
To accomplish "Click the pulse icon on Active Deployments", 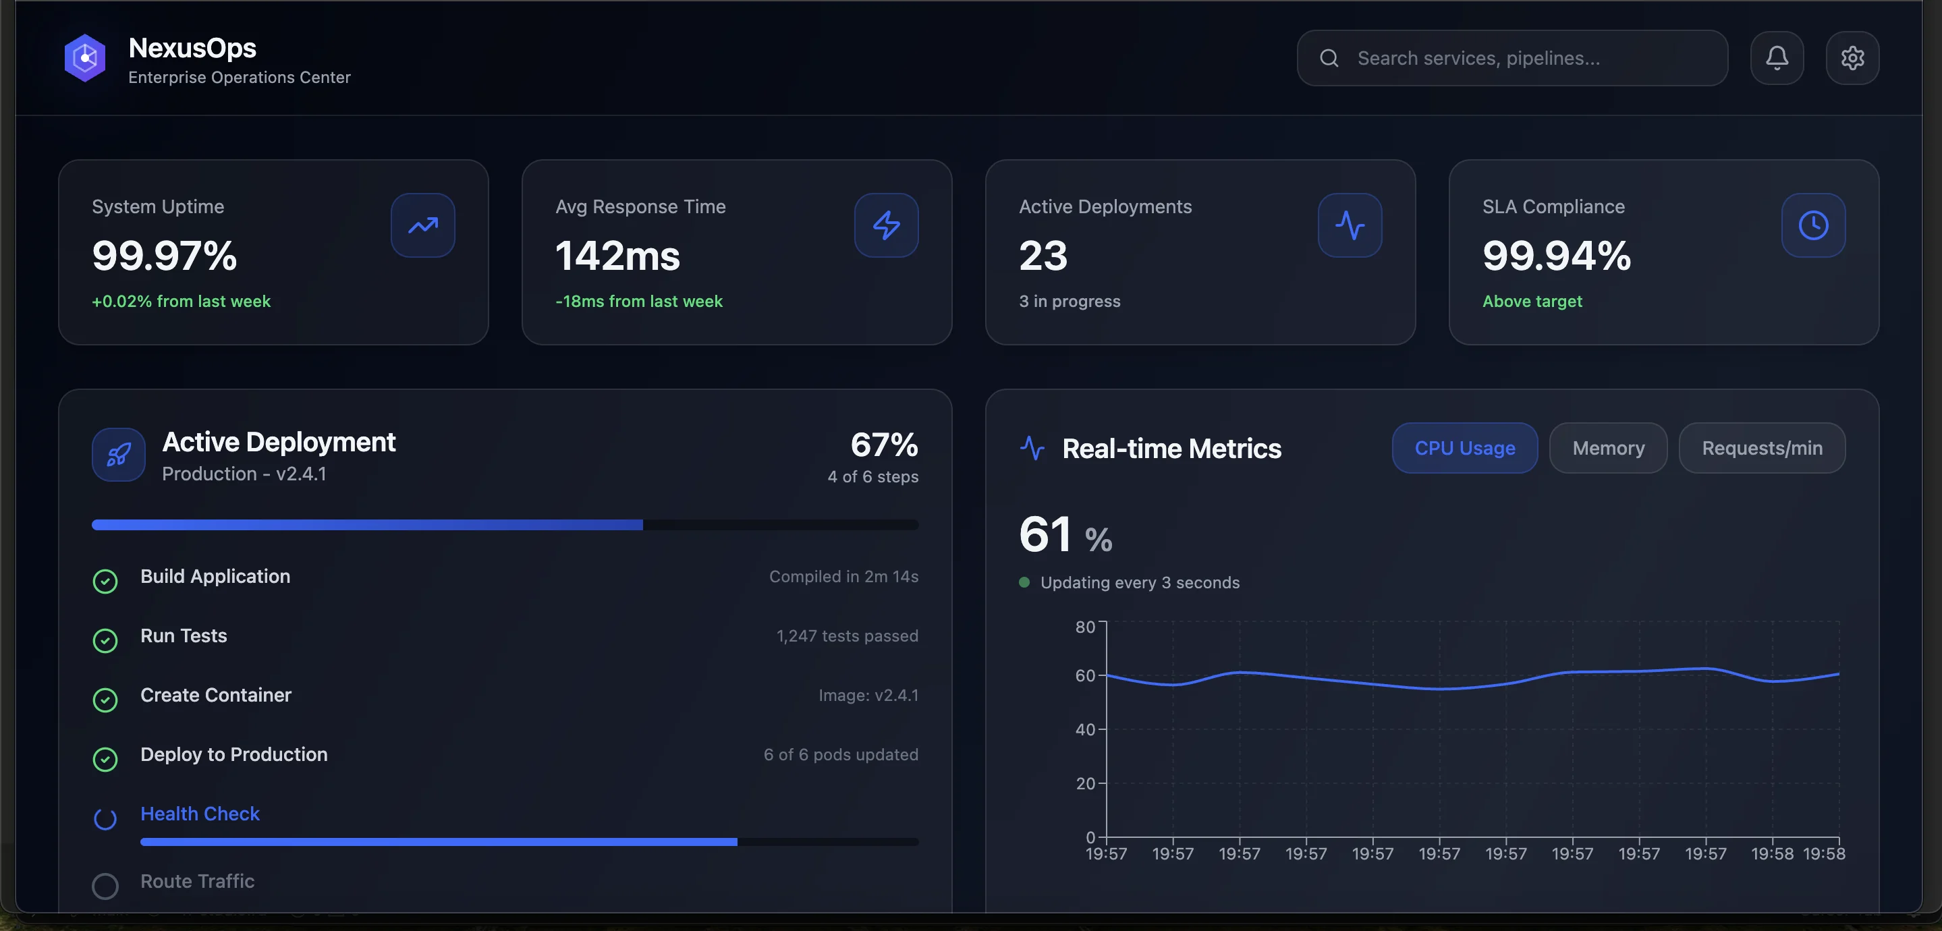I will [1350, 225].
